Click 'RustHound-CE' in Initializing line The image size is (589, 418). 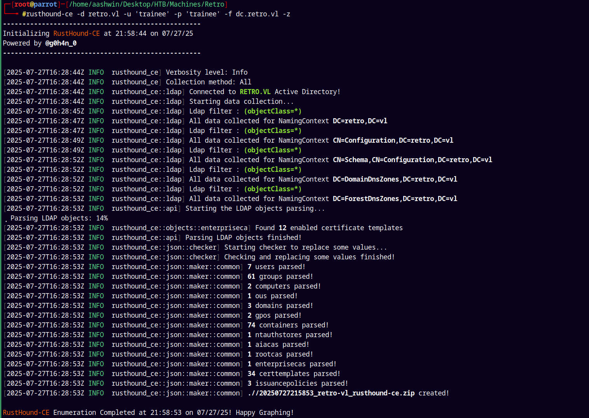77,33
